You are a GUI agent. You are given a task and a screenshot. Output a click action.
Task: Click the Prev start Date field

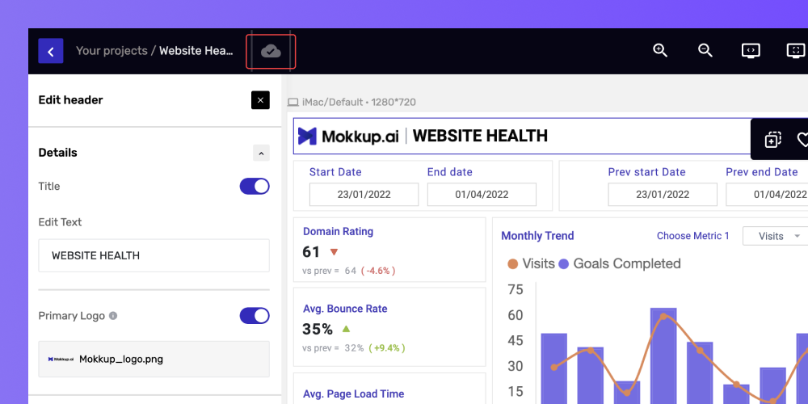pos(663,194)
